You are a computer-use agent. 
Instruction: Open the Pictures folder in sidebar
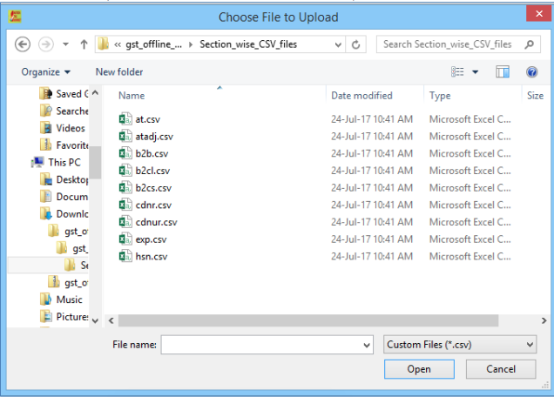64,317
